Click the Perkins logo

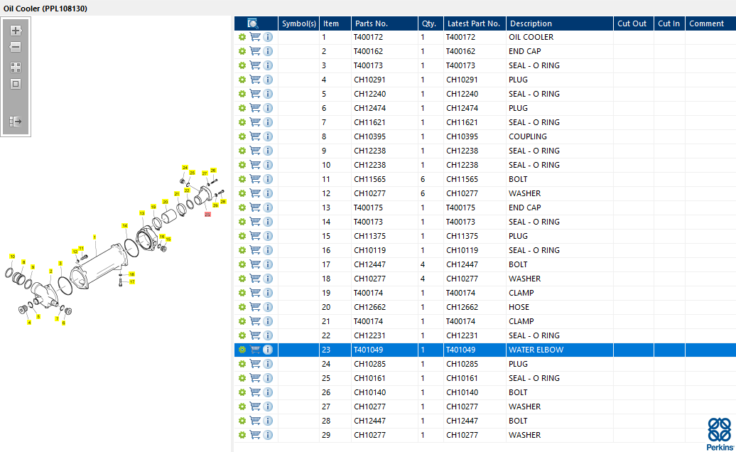(720, 434)
